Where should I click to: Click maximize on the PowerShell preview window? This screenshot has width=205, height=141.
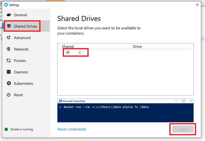[x=184, y=101]
